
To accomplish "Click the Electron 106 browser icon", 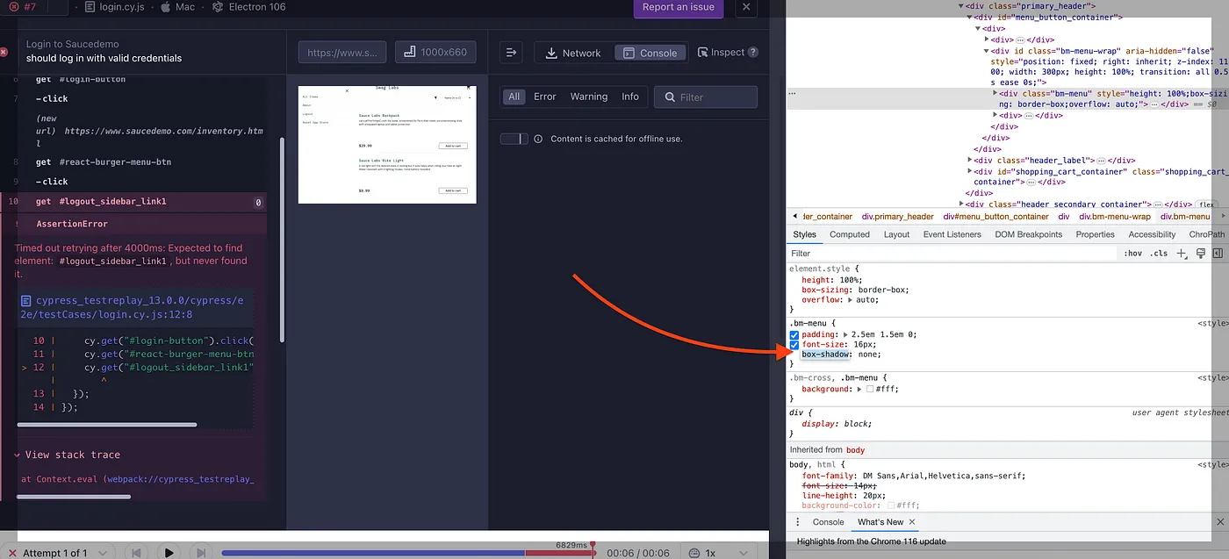I will pos(218,7).
